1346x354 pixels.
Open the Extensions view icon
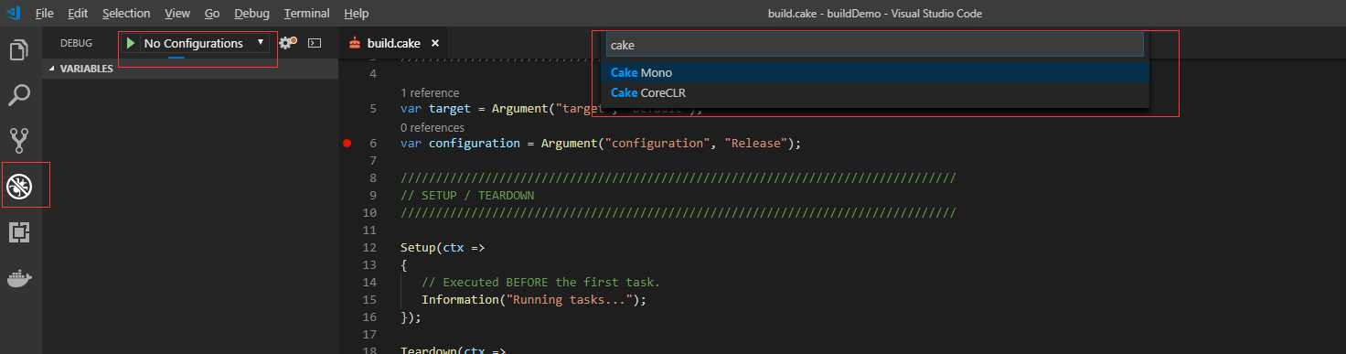19,232
